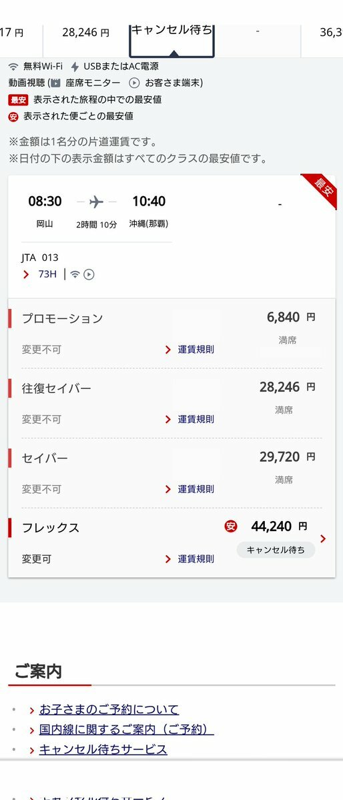343x800 pixels.
Task: Select the キャンセル待ち waitlist button for フレックス
Action: click(276, 550)
